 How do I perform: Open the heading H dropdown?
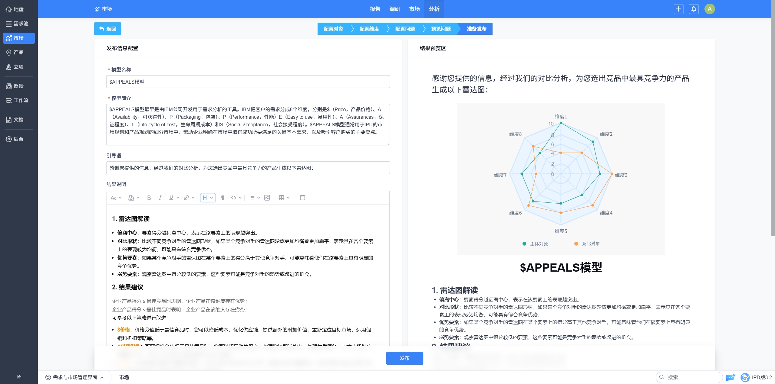click(208, 198)
